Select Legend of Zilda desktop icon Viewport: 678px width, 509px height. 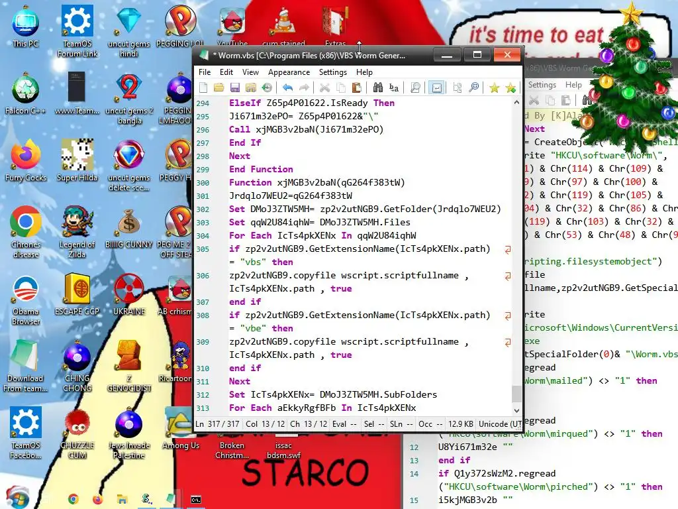click(x=77, y=231)
